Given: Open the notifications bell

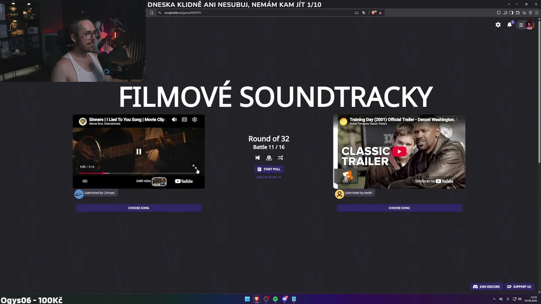Looking at the screenshot, I should click(510, 25).
